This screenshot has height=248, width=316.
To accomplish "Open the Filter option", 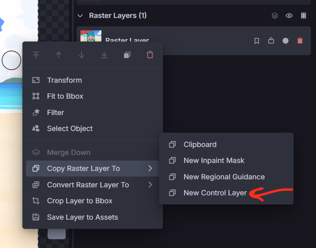I will click(x=93, y=113).
